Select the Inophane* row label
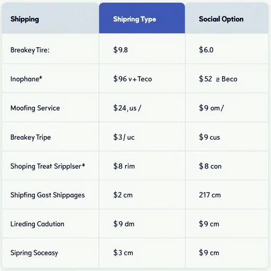271x271 pixels. [26, 79]
